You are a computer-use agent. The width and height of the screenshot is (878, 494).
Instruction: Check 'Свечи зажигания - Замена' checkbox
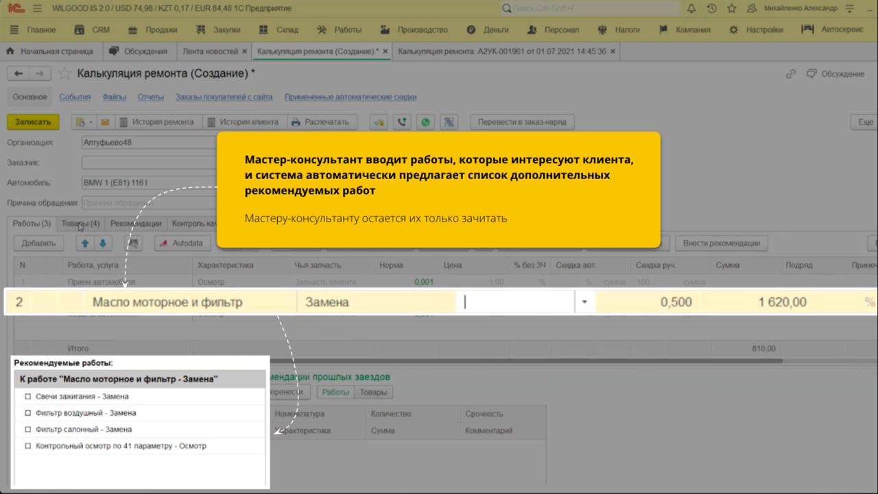click(28, 397)
